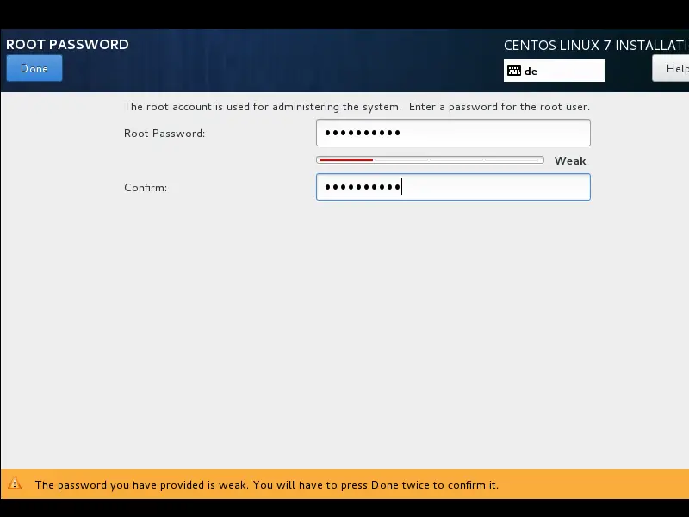The image size is (689, 517).
Task: Click the weak password warning message
Action: pyautogui.click(x=267, y=485)
